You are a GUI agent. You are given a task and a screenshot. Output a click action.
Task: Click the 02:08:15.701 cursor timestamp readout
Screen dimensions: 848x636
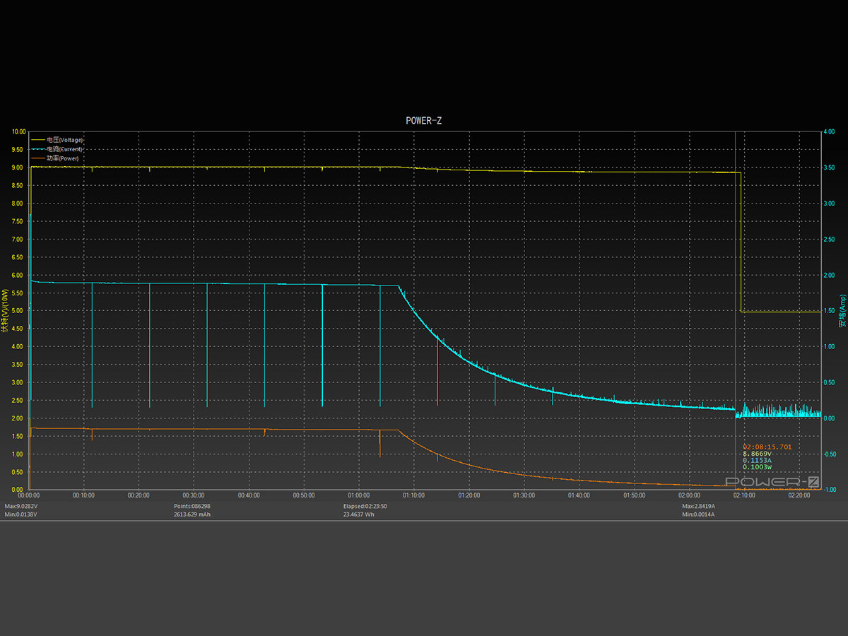767,447
